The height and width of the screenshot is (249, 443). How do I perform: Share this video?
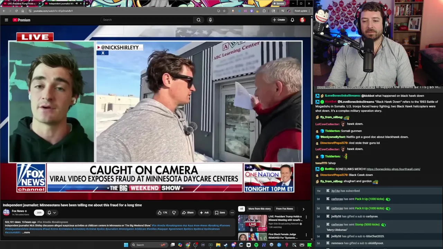(x=188, y=213)
